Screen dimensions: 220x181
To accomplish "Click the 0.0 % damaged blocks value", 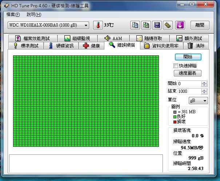I will coord(197,136).
